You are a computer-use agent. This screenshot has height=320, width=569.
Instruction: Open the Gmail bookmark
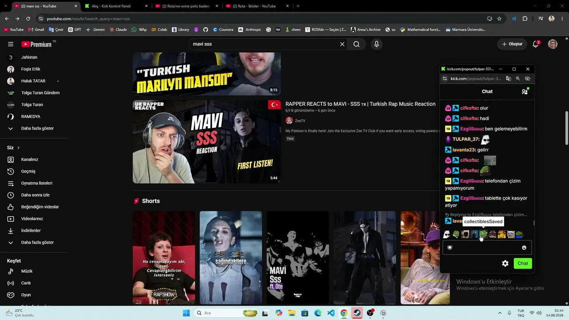click(36, 30)
